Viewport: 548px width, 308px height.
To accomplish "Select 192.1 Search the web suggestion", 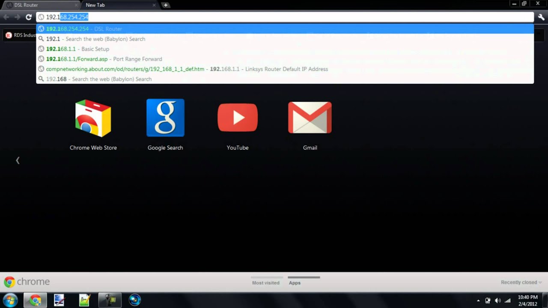I will tap(285, 39).
